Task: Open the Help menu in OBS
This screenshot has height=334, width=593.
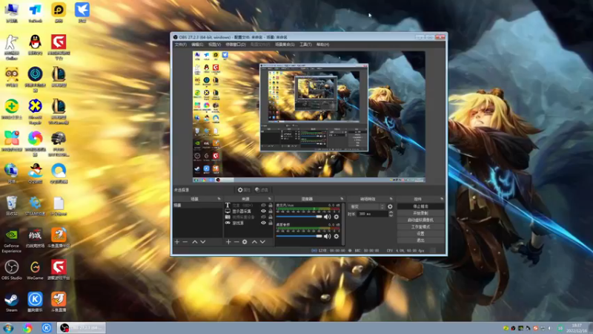Action: [x=322, y=45]
